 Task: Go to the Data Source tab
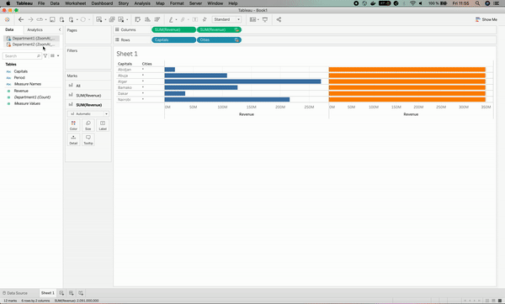pos(15,293)
